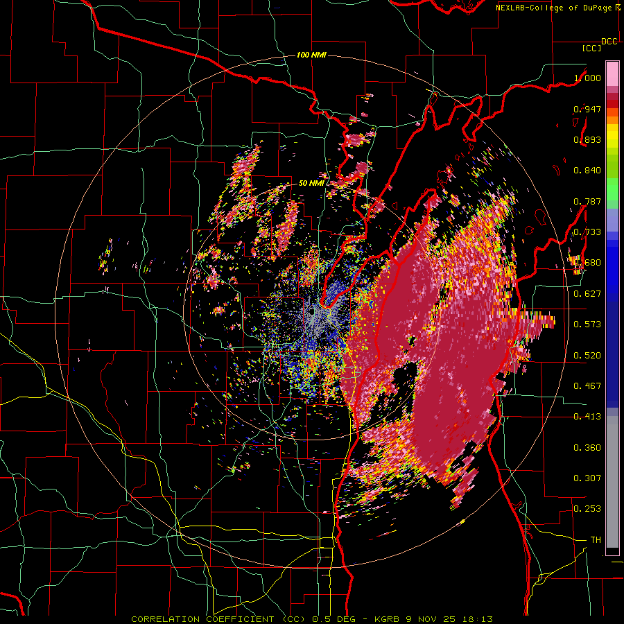Click the 0.413 legend value
The image size is (624, 624).
pyautogui.click(x=587, y=417)
